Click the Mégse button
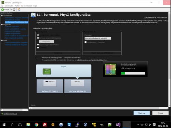This screenshot has height=128, width=171. [160, 113]
